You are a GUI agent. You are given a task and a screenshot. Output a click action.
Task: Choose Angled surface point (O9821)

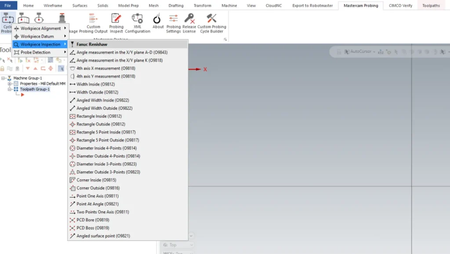tap(128, 236)
